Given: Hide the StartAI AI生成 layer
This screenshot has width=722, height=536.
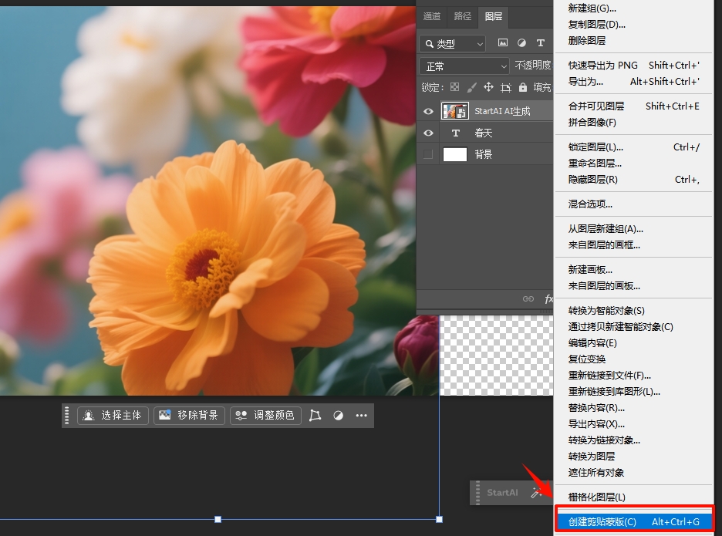Looking at the screenshot, I should click(x=428, y=111).
